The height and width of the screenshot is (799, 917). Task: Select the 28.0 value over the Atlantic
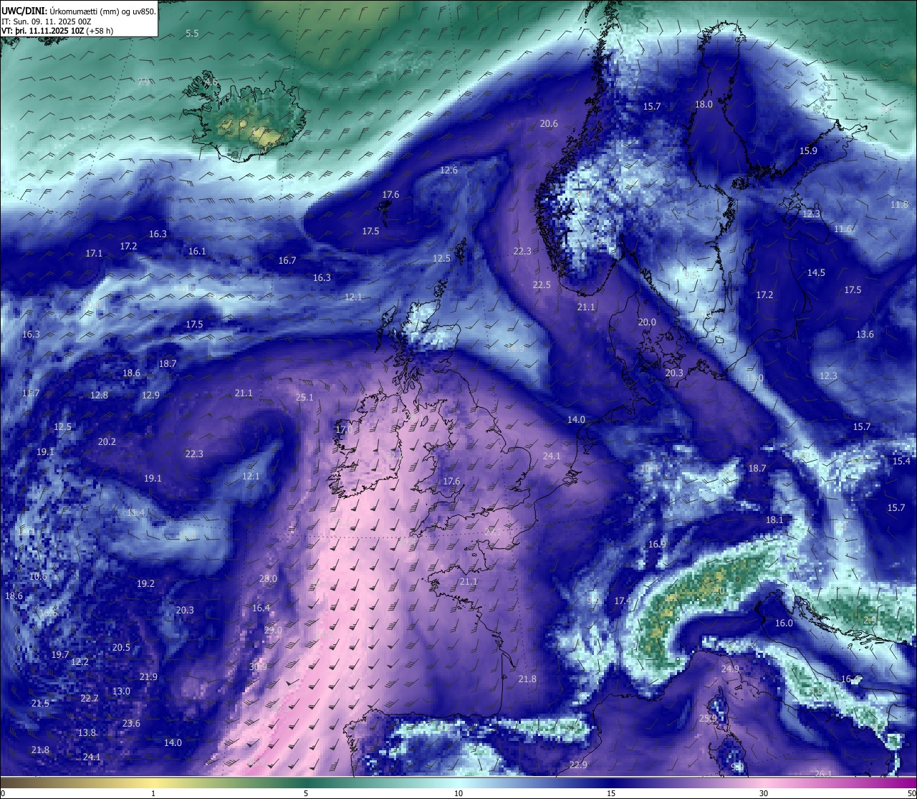point(268,579)
